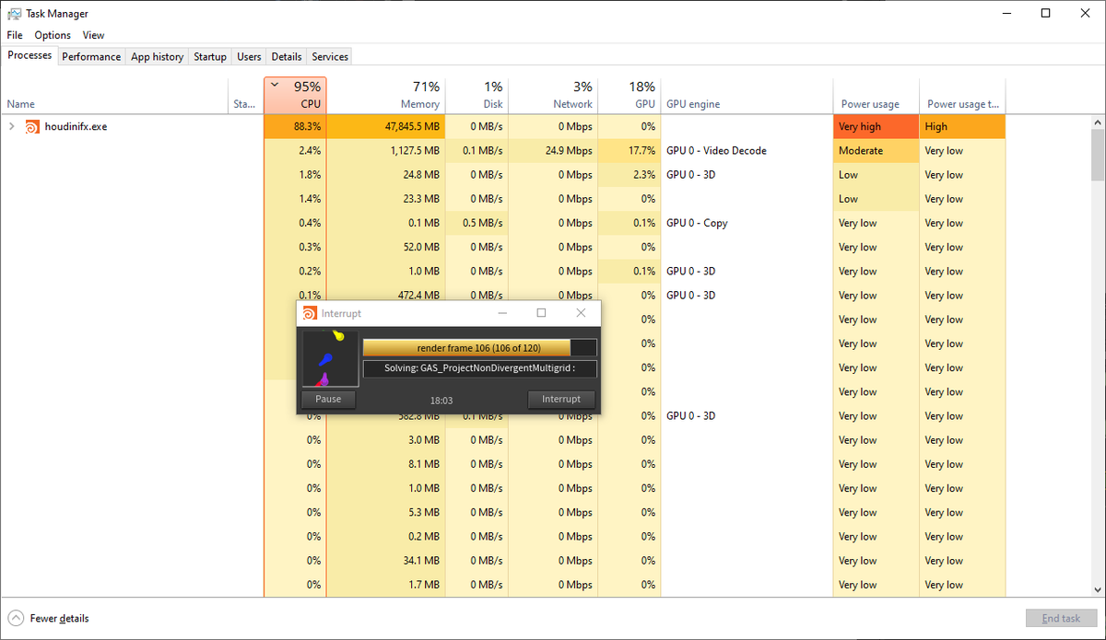Sort processes by the Name column
This screenshot has width=1106, height=640.
click(115, 96)
